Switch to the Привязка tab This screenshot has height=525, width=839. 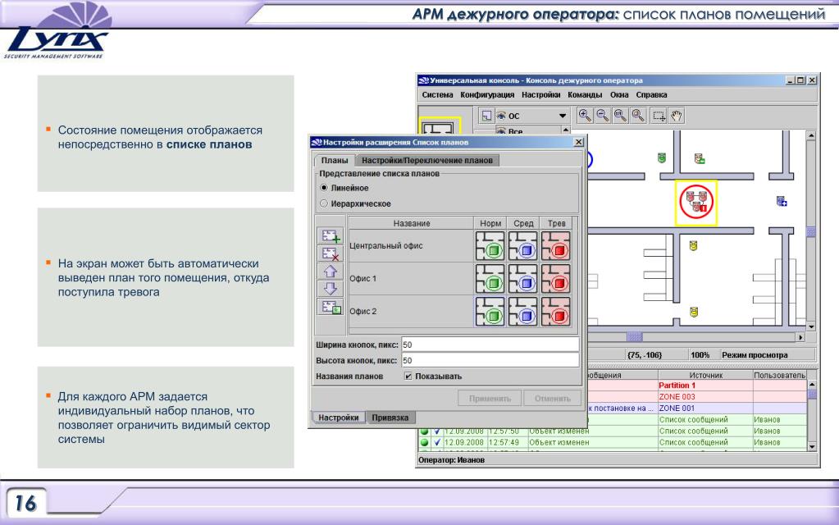[x=390, y=418]
